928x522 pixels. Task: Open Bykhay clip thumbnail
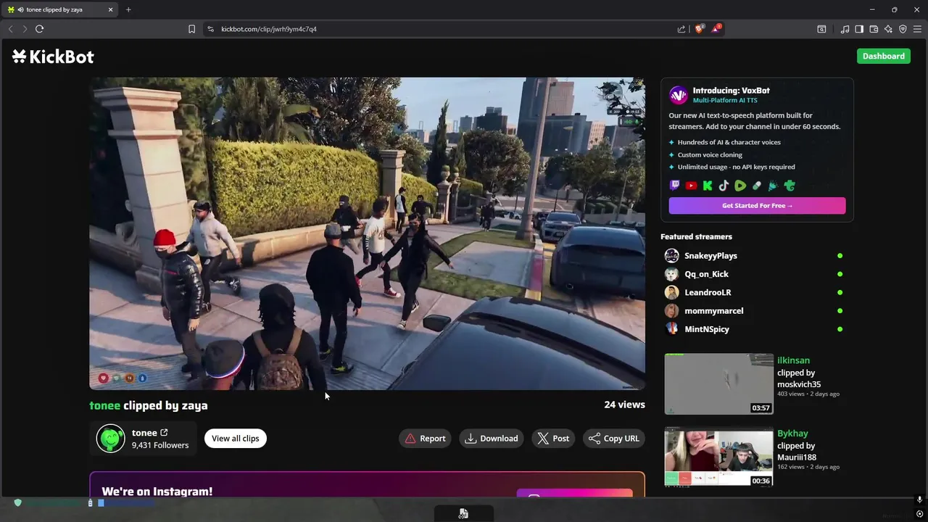(x=718, y=456)
